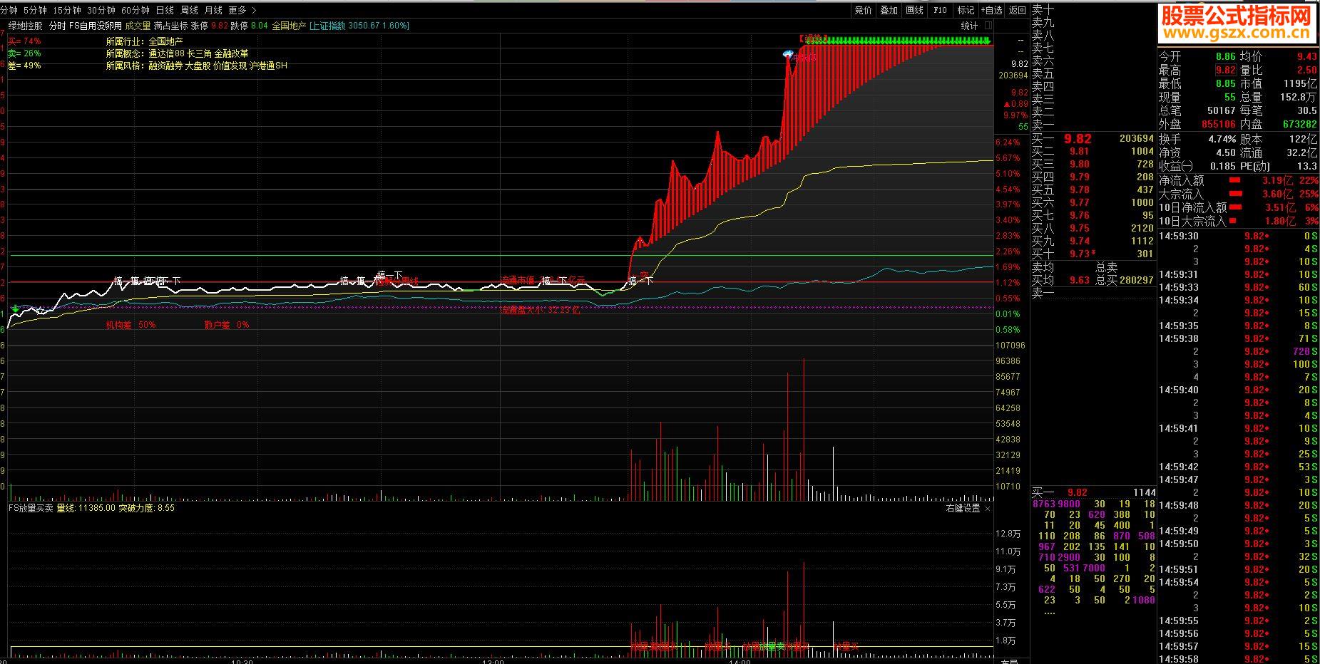
Task: Click the 净流入额 3.19亿 row
Action: pos(1238,181)
